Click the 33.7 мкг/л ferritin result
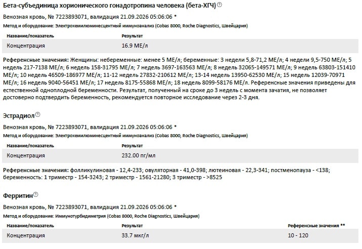 pyautogui.click(x=135, y=236)
